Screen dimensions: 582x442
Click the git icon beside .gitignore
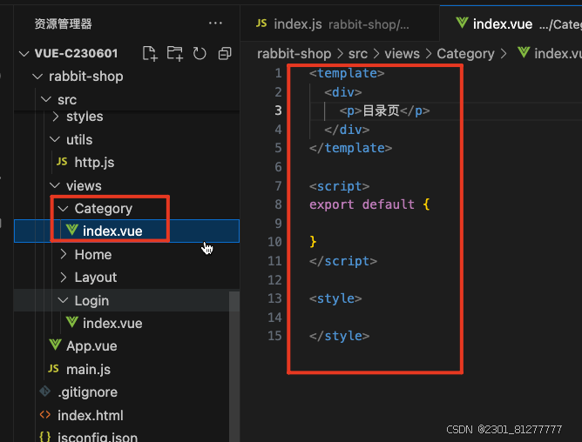pos(45,392)
